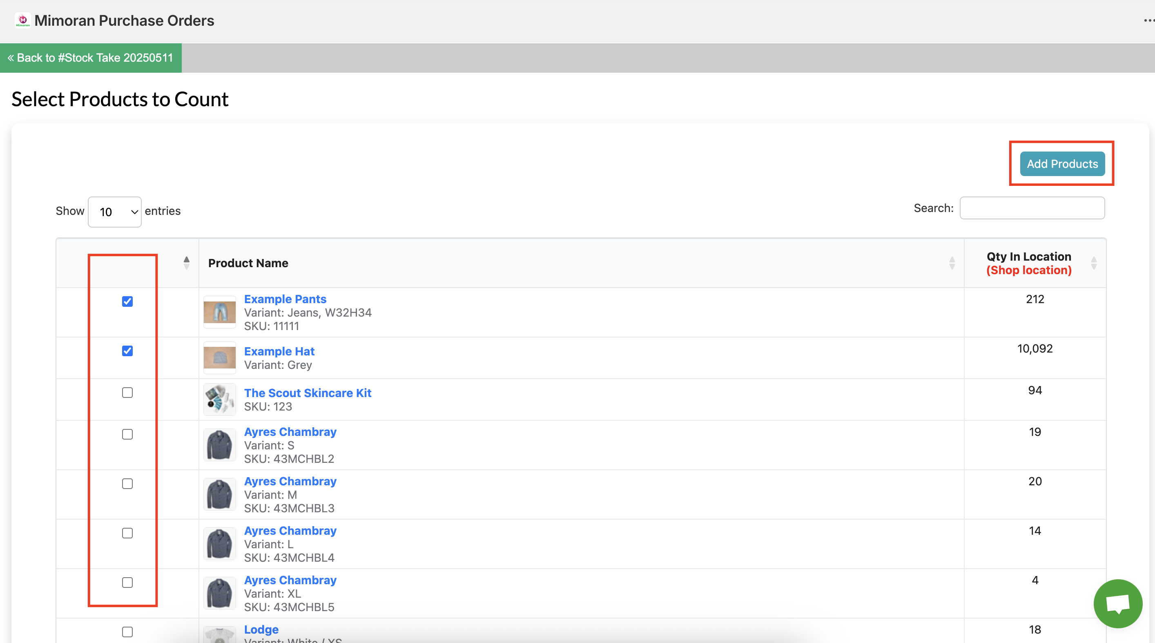Click Select Products to Count heading
The width and height of the screenshot is (1155, 643).
120,99
